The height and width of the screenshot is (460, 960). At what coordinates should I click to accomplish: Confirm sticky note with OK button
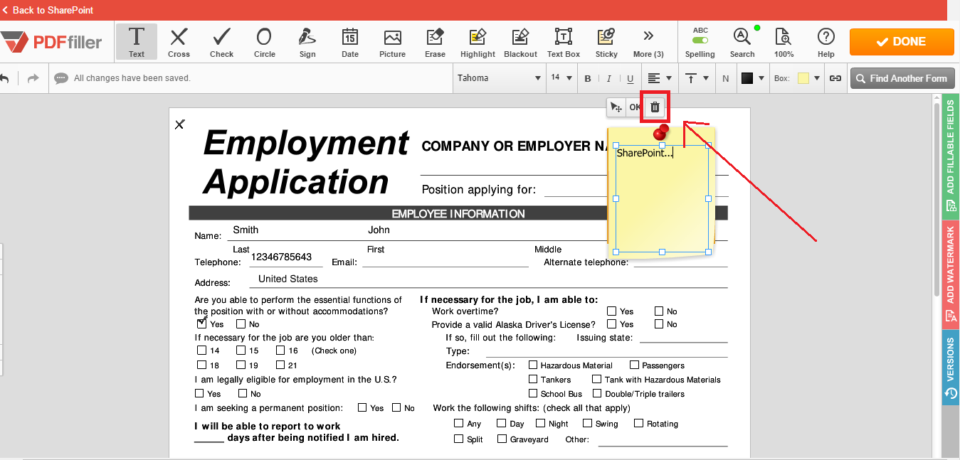click(x=635, y=107)
